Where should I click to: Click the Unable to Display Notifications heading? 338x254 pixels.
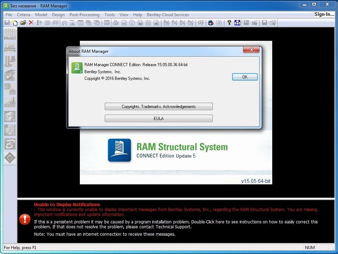click(x=67, y=205)
